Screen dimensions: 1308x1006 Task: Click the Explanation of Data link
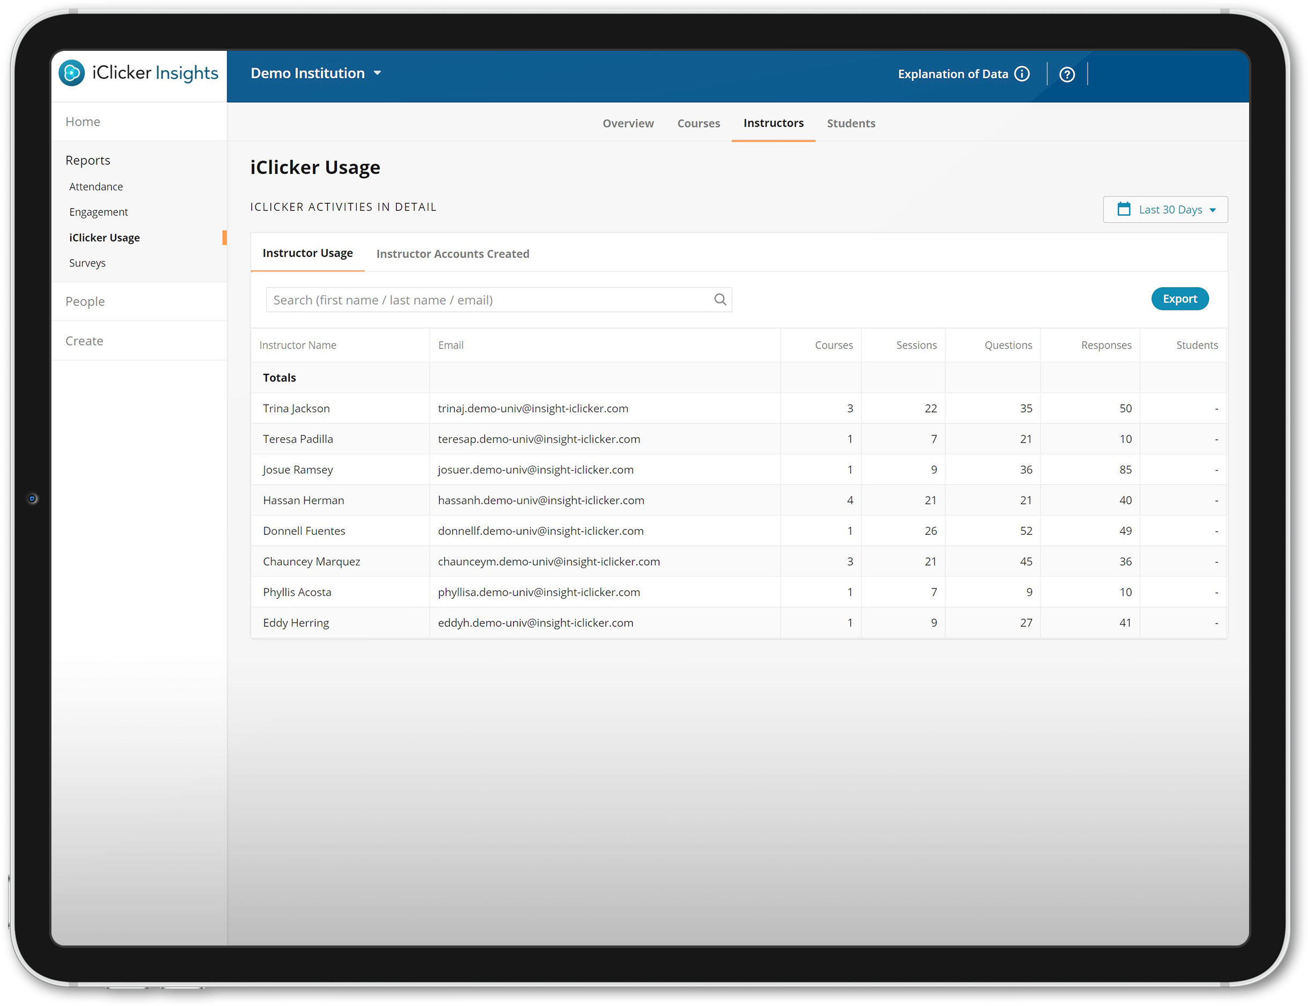click(952, 74)
